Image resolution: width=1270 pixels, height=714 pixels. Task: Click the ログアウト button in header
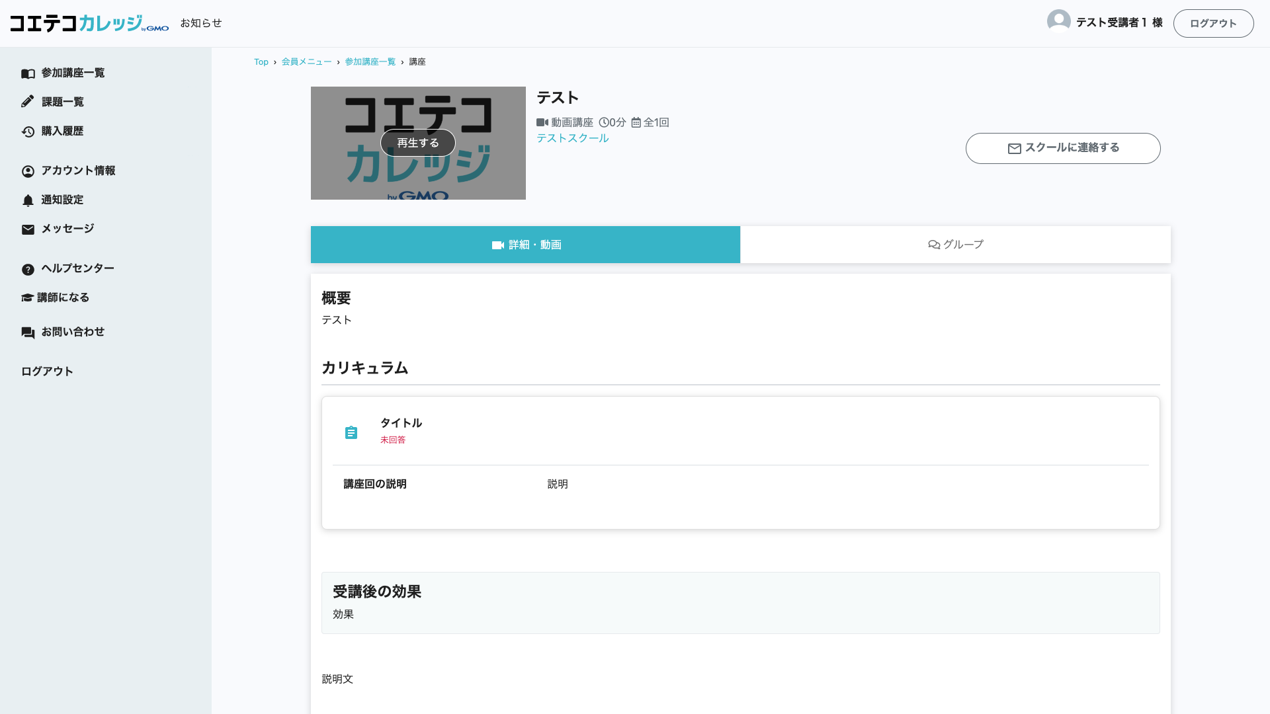click(x=1212, y=23)
